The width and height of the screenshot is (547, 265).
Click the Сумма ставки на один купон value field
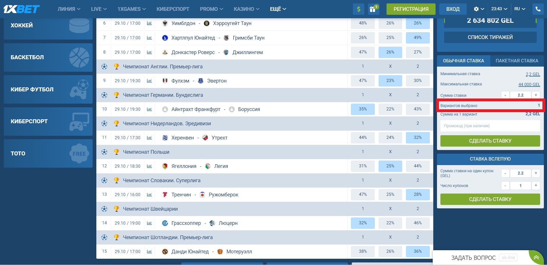(520, 173)
